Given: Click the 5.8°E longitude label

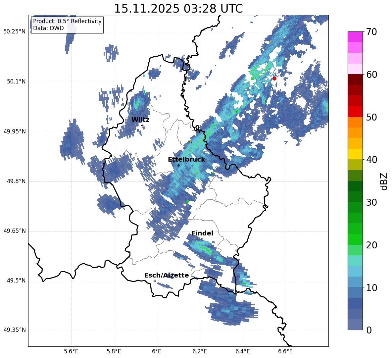Looking at the screenshot, I should [114, 351].
